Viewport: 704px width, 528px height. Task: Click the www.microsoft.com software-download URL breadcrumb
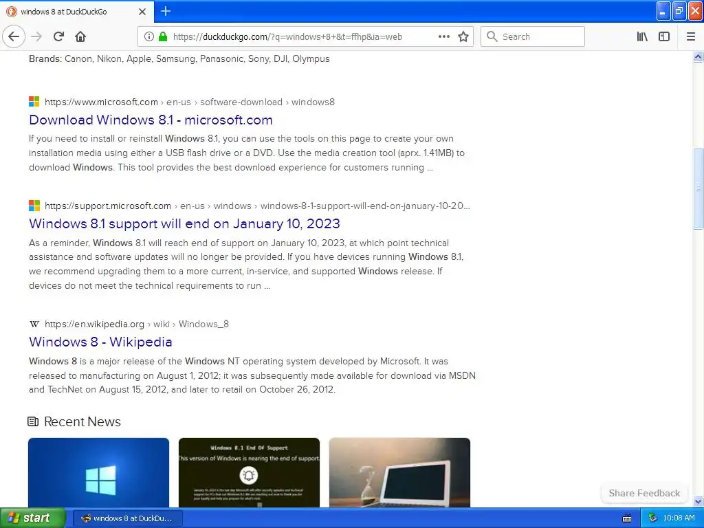point(190,102)
